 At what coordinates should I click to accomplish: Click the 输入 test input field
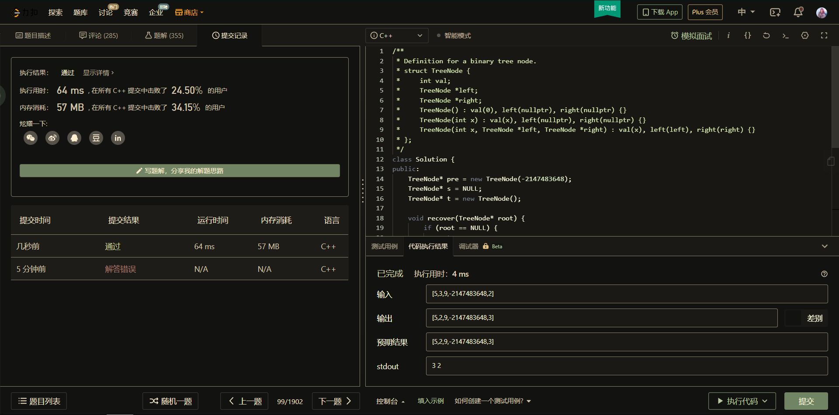(627, 294)
